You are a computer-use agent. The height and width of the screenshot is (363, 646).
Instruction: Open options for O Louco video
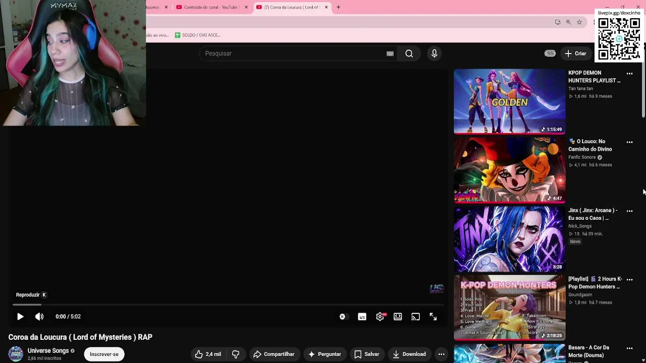pyautogui.click(x=629, y=142)
